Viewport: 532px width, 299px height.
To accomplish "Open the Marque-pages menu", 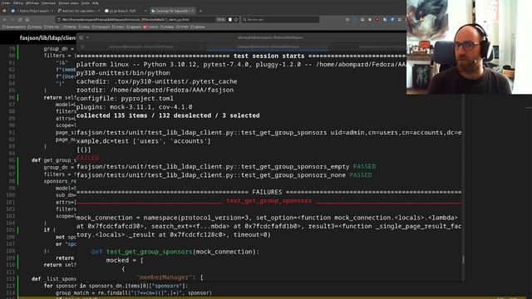I will [x=68, y=3].
